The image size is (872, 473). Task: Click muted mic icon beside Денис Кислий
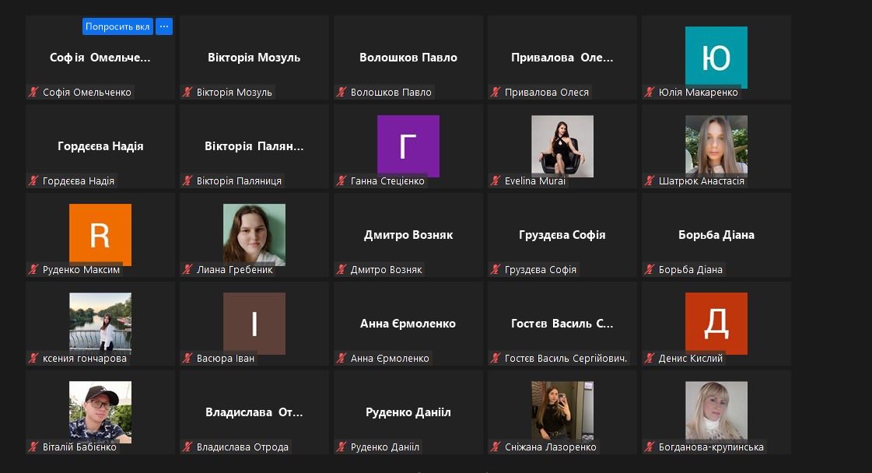(x=650, y=359)
